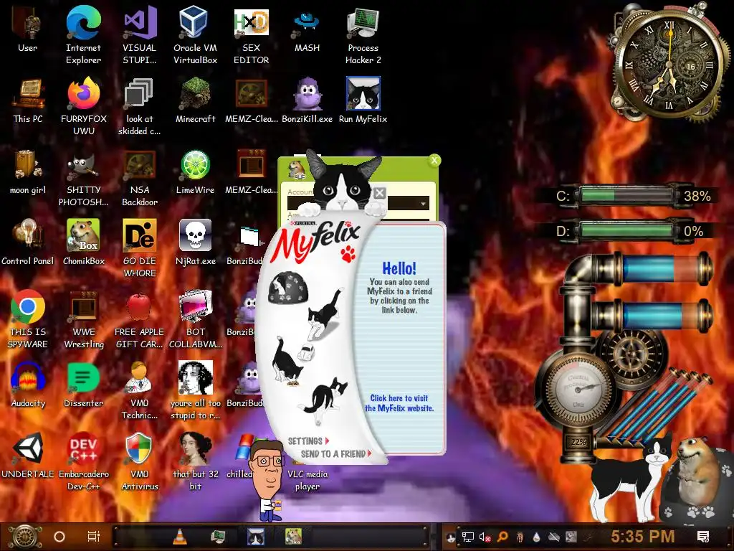Screen dimensions: 734x551
Task: Click the muted volume tray icon
Action: click(x=485, y=537)
